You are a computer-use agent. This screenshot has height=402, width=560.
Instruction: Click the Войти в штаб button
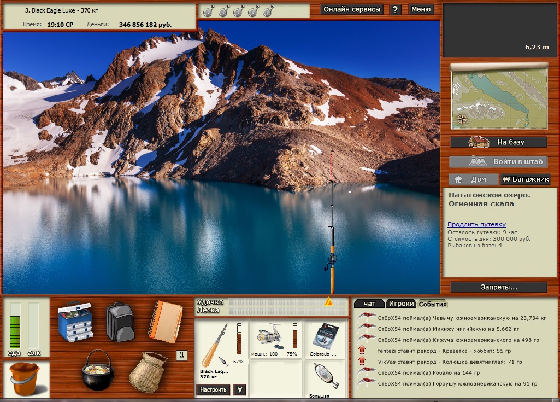(x=499, y=161)
